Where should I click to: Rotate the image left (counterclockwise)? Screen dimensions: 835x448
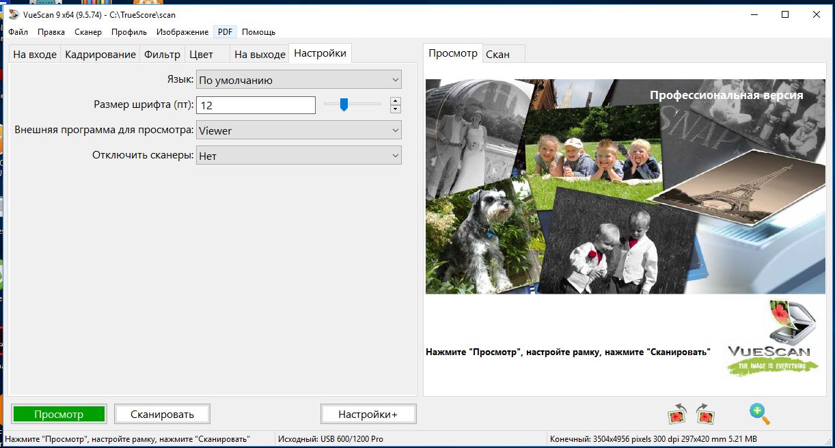point(677,414)
